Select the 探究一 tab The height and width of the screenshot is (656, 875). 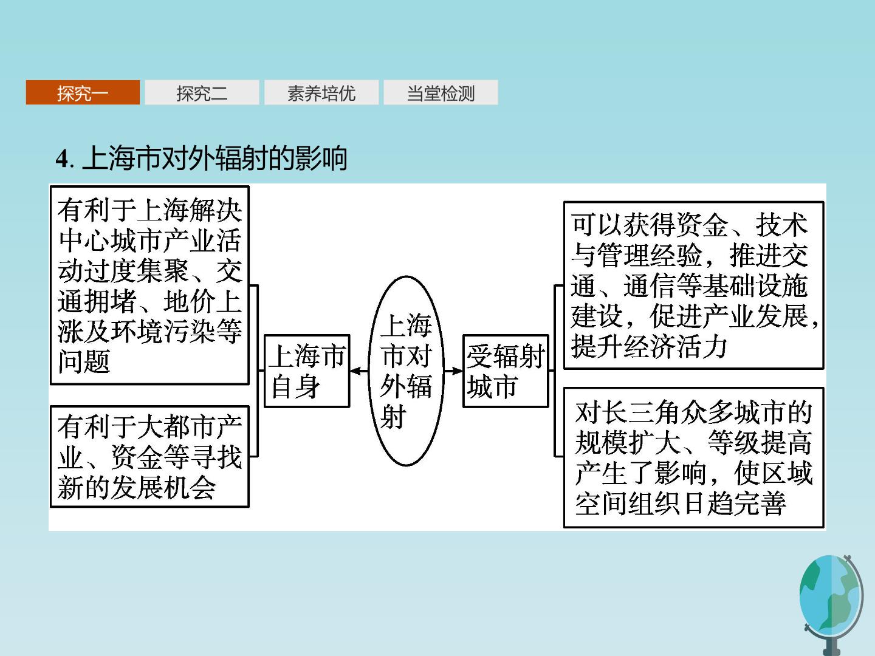click(83, 92)
